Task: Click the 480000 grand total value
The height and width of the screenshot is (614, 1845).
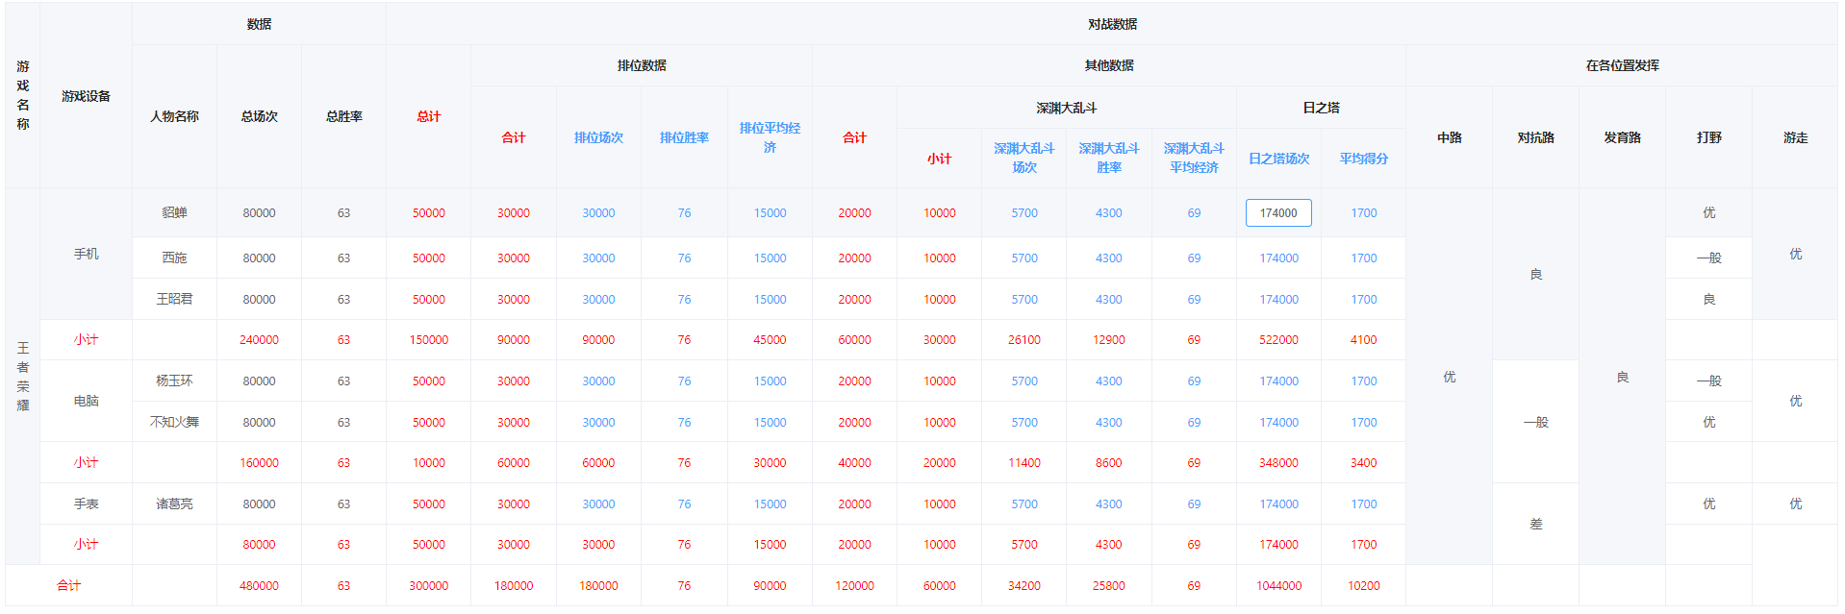Action: tap(259, 585)
